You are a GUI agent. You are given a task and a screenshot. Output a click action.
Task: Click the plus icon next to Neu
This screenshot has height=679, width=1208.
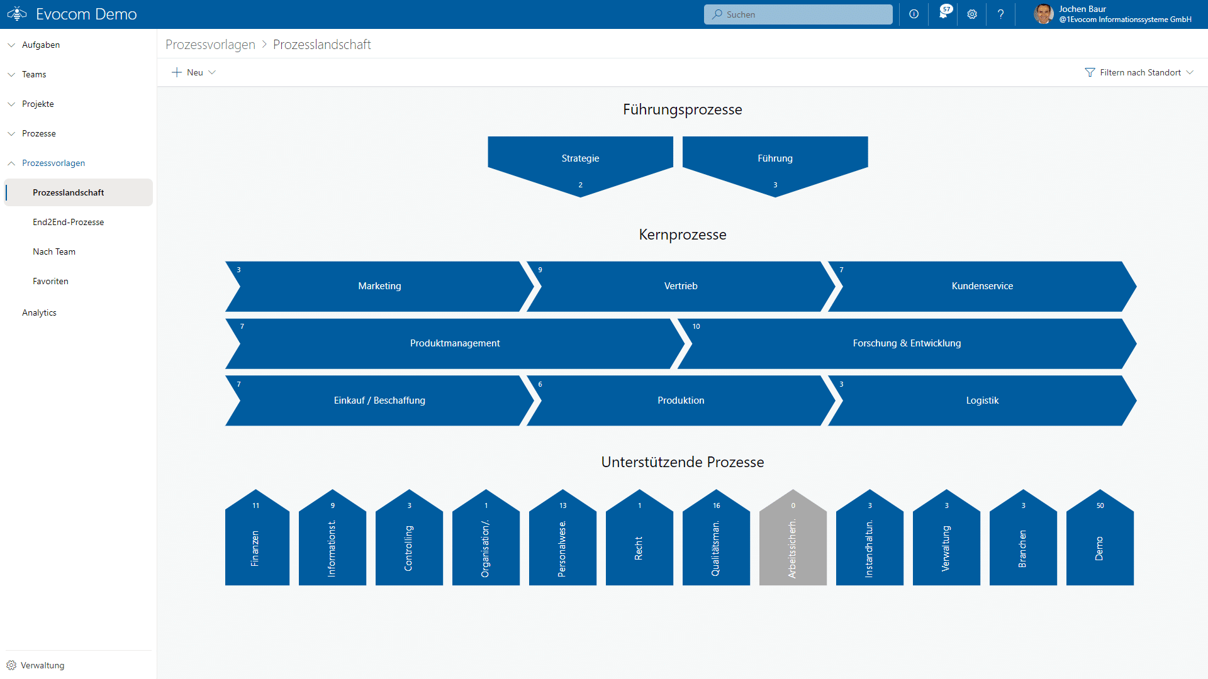(x=177, y=72)
